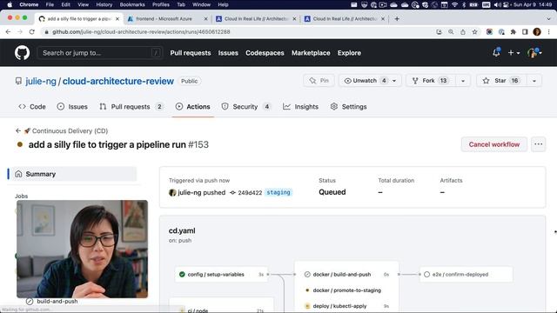Focus the Search or jump to field
The width and height of the screenshot is (557, 313).
(x=100, y=53)
